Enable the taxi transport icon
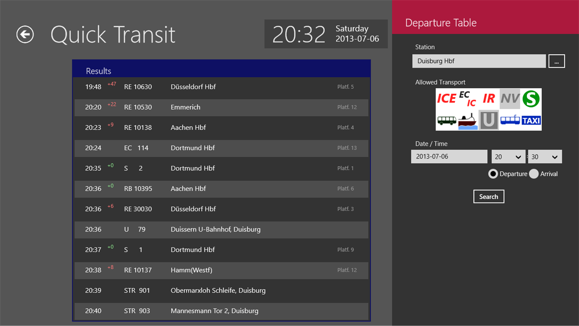Image resolution: width=579 pixels, height=326 pixels. pos(531,120)
